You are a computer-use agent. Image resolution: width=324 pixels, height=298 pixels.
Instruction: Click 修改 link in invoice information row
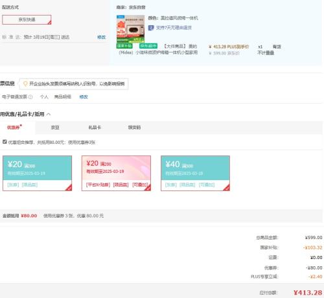[x=84, y=97]
